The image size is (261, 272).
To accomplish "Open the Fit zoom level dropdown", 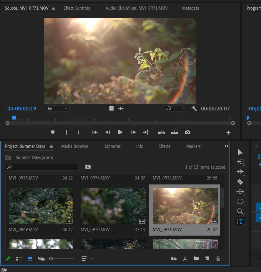I will (x=57, y=109).
